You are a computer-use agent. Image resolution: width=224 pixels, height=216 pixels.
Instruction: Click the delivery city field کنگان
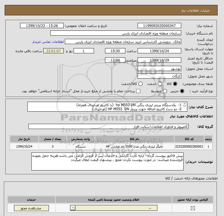click(159, 76)
